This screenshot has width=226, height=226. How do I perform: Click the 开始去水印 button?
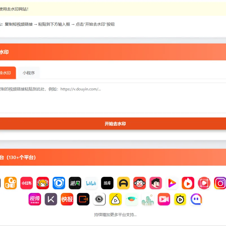tap(113, 124)
